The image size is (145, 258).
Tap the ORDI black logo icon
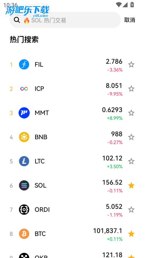pyautogui.click(x=24, y=210)
